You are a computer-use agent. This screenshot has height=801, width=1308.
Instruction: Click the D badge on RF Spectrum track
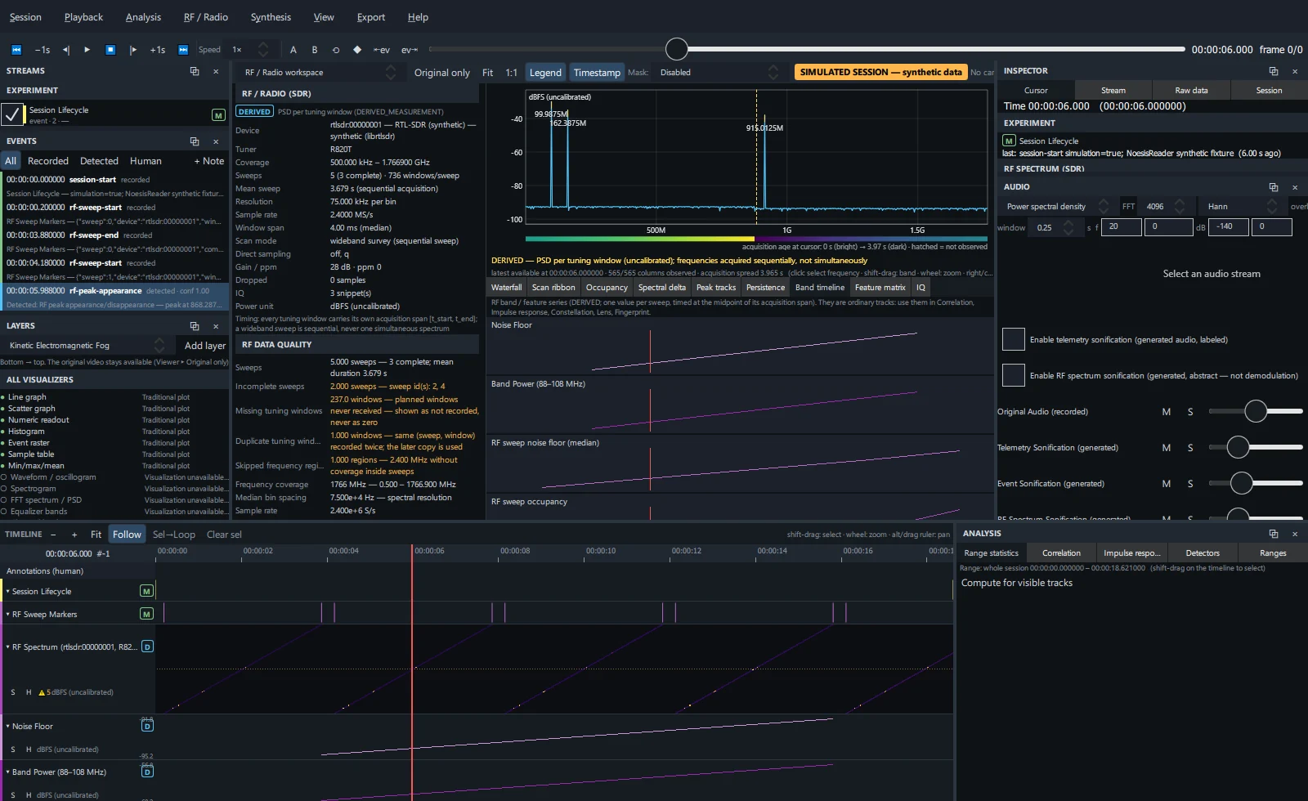pyautogui.click(x=147, y=647)
